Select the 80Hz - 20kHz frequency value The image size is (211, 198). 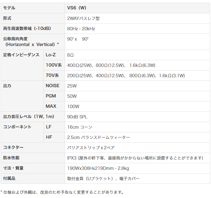pos(81,29)
